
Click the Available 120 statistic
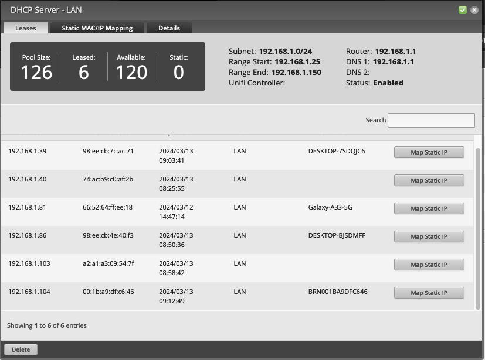(x=131, y=67)
